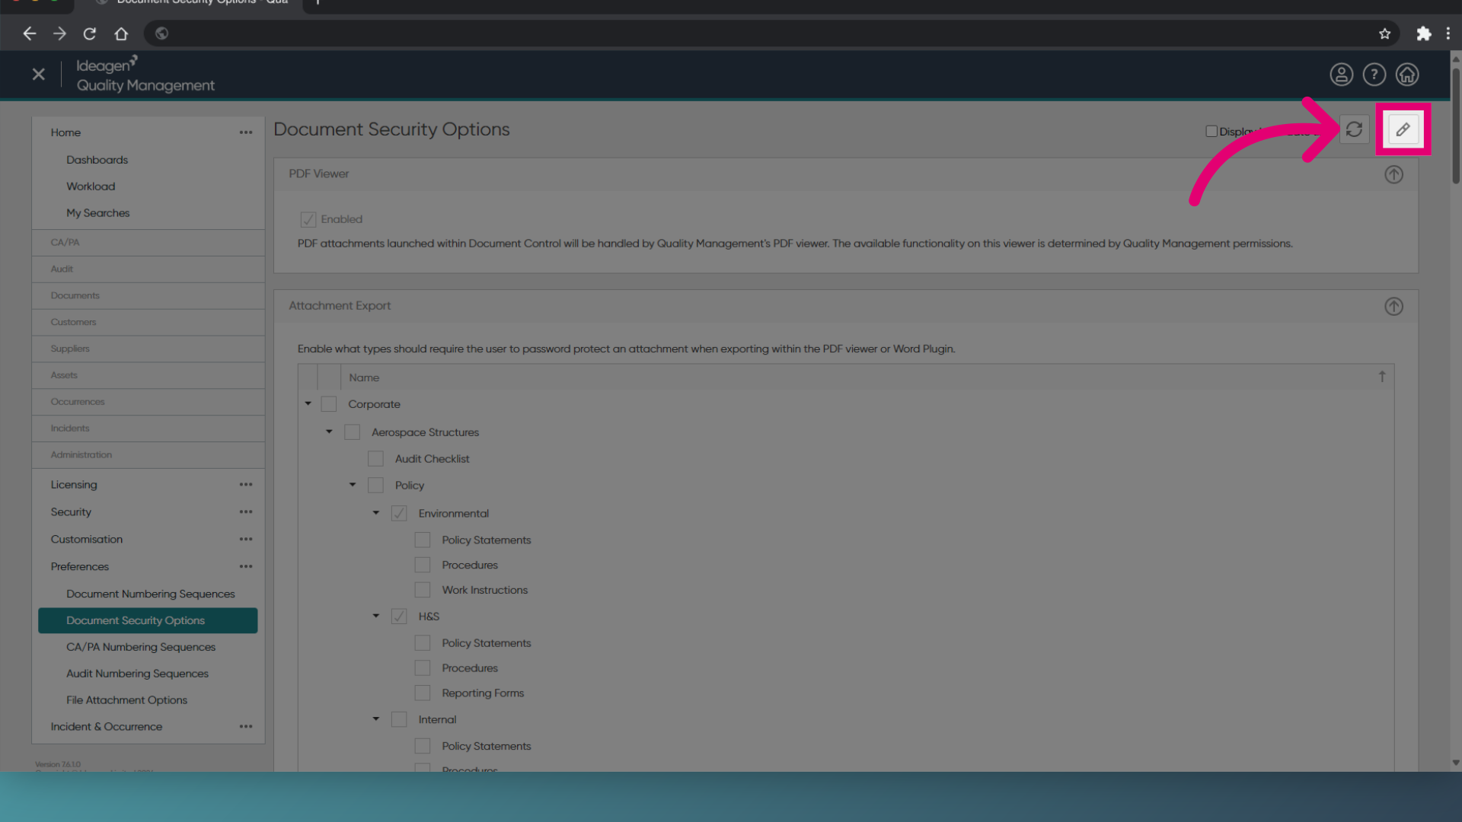
Task: Click the scrollbar down arrow
Action: pyautogui.click(x=1455, y=763)
